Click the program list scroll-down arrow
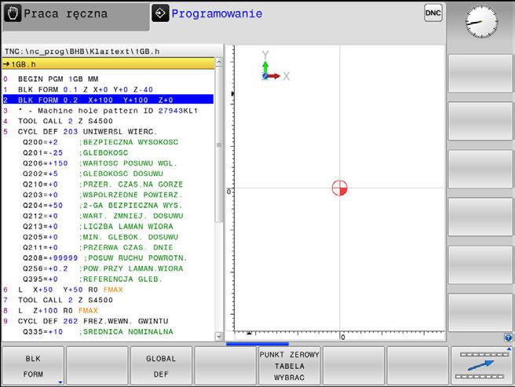515x387 pixels. point(219,336)
